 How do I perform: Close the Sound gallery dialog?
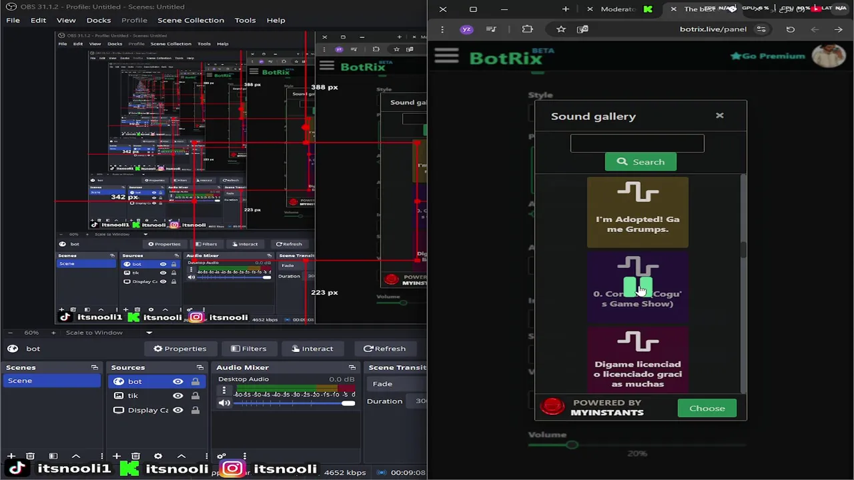pyautogui.click(x=720, y=115)
